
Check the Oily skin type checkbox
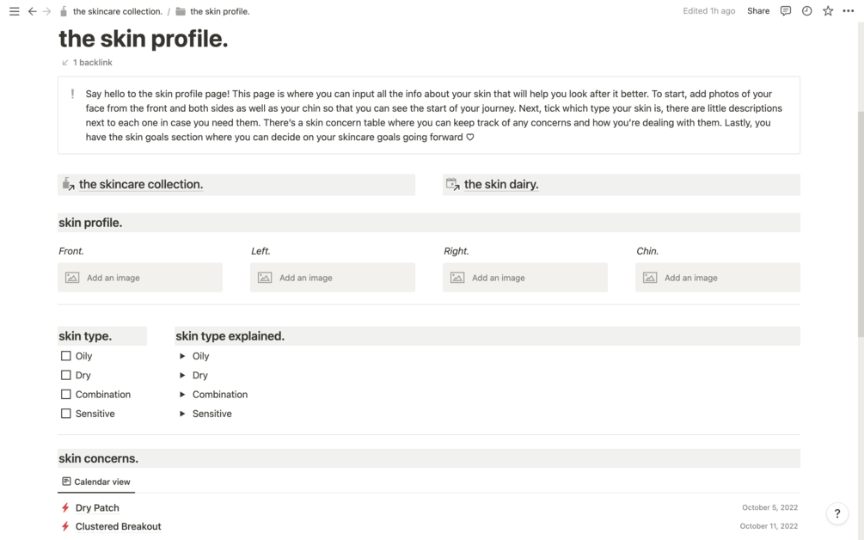pyautogui.click(x=66, y=356)
